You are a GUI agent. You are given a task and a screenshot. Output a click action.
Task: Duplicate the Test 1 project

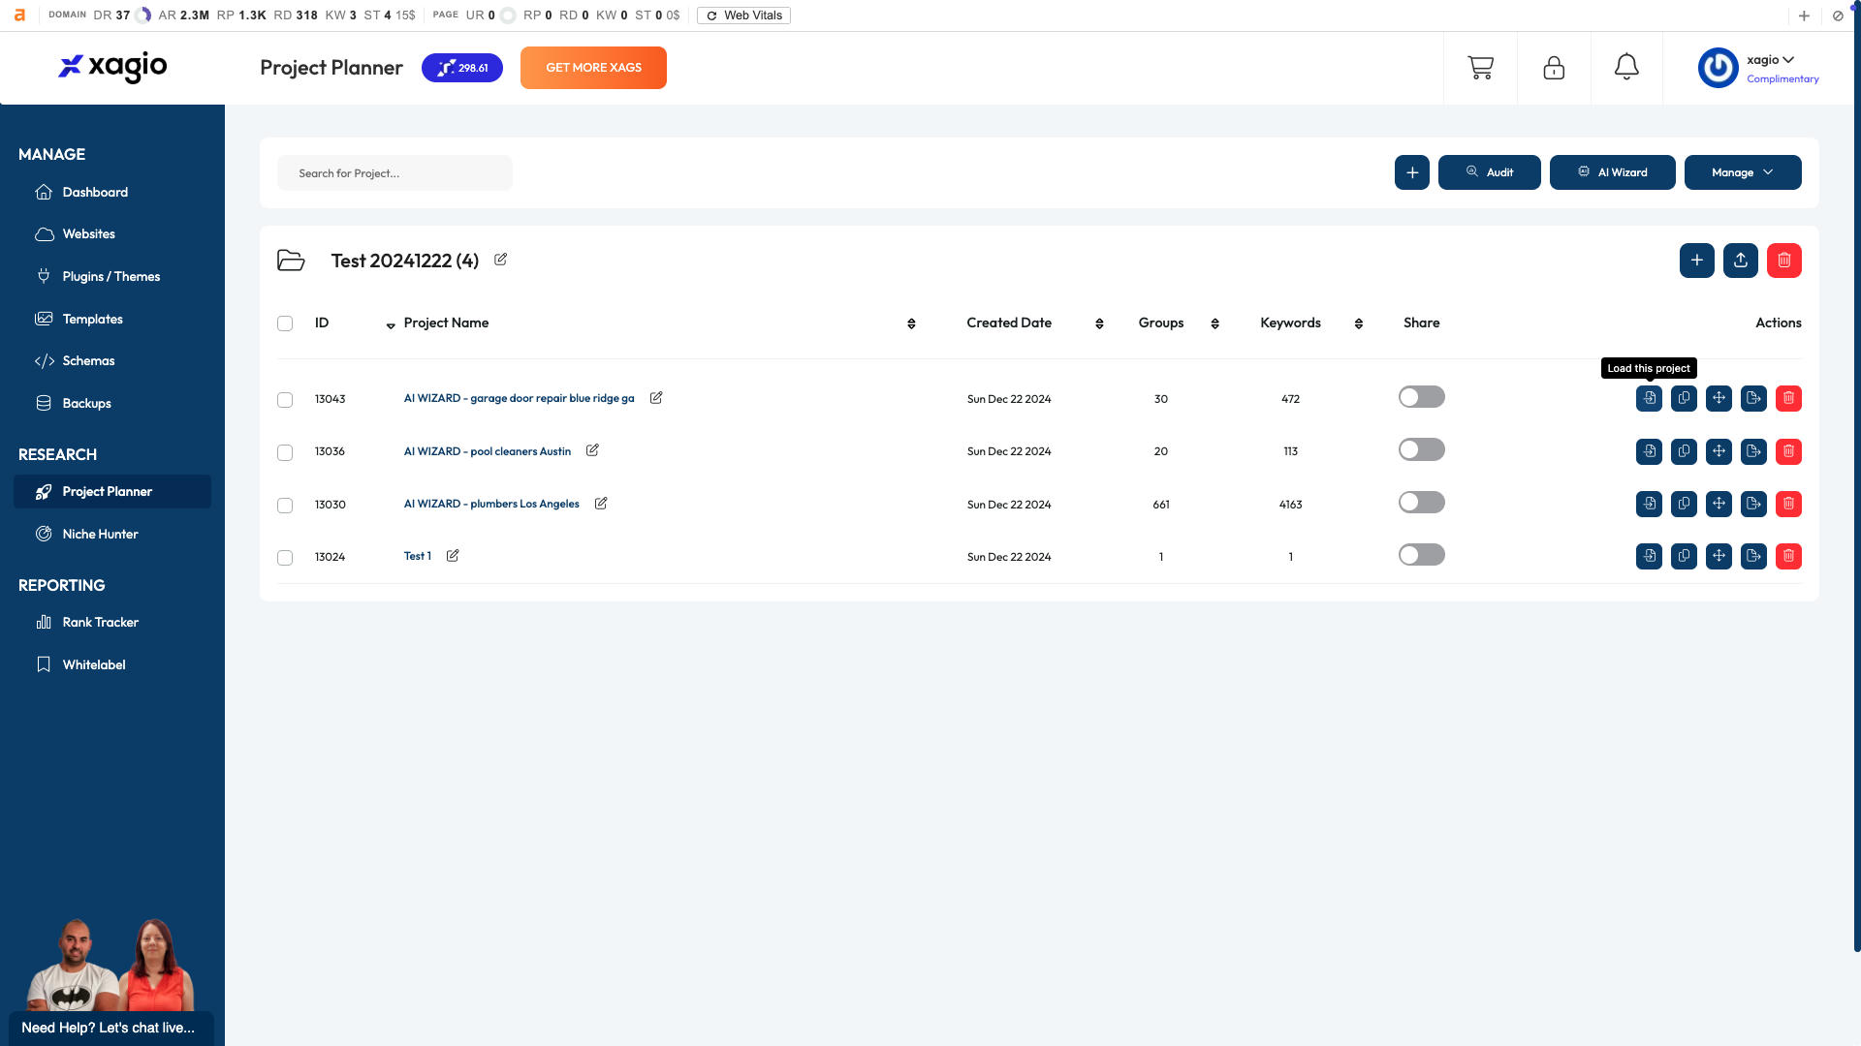[x=1684, y=556]
